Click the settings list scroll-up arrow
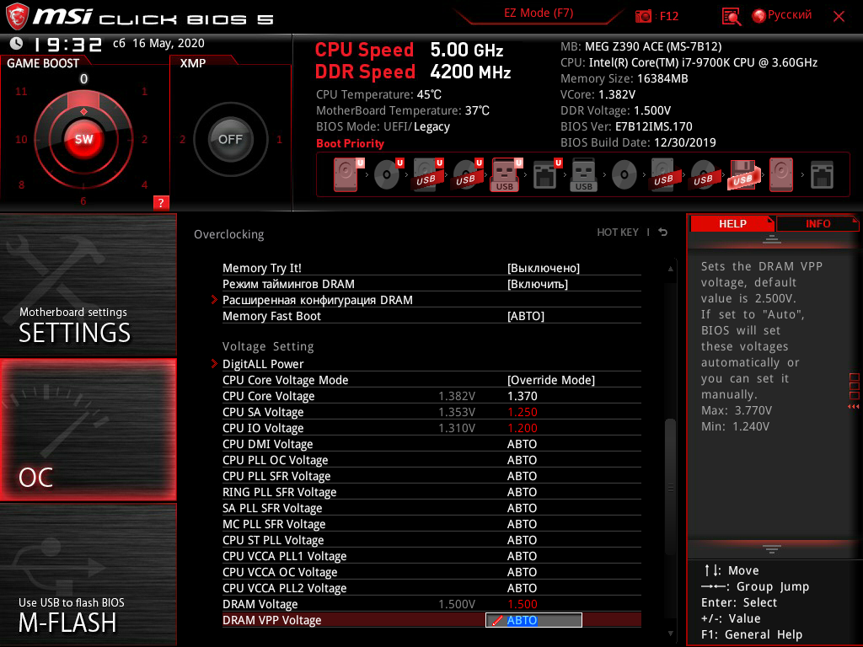This screenshot has width=863, height=647. point(670,269)
